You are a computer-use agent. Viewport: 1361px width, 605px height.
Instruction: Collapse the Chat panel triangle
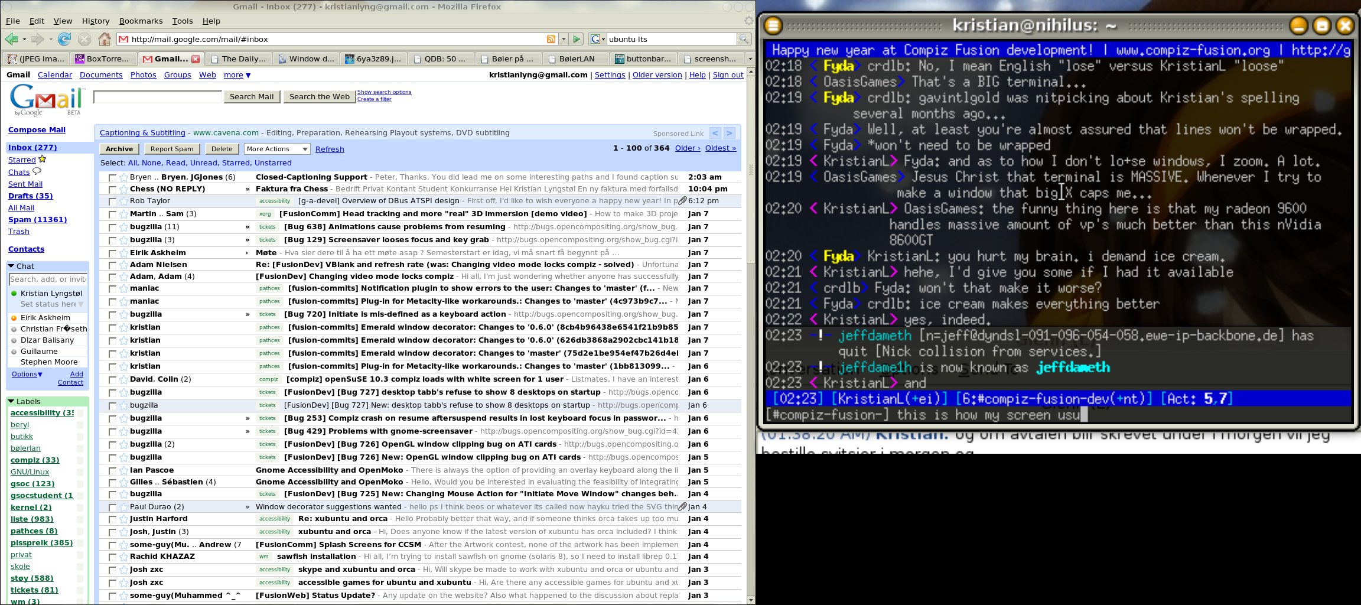(x=11, y=266)
